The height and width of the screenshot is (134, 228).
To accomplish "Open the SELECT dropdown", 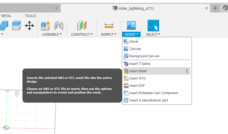I will click(153, 34).
